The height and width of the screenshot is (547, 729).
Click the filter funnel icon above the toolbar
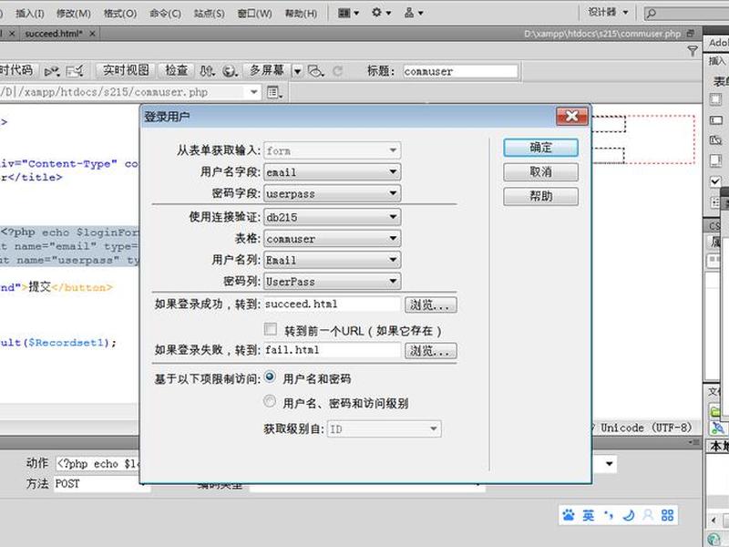coord(693,50)
